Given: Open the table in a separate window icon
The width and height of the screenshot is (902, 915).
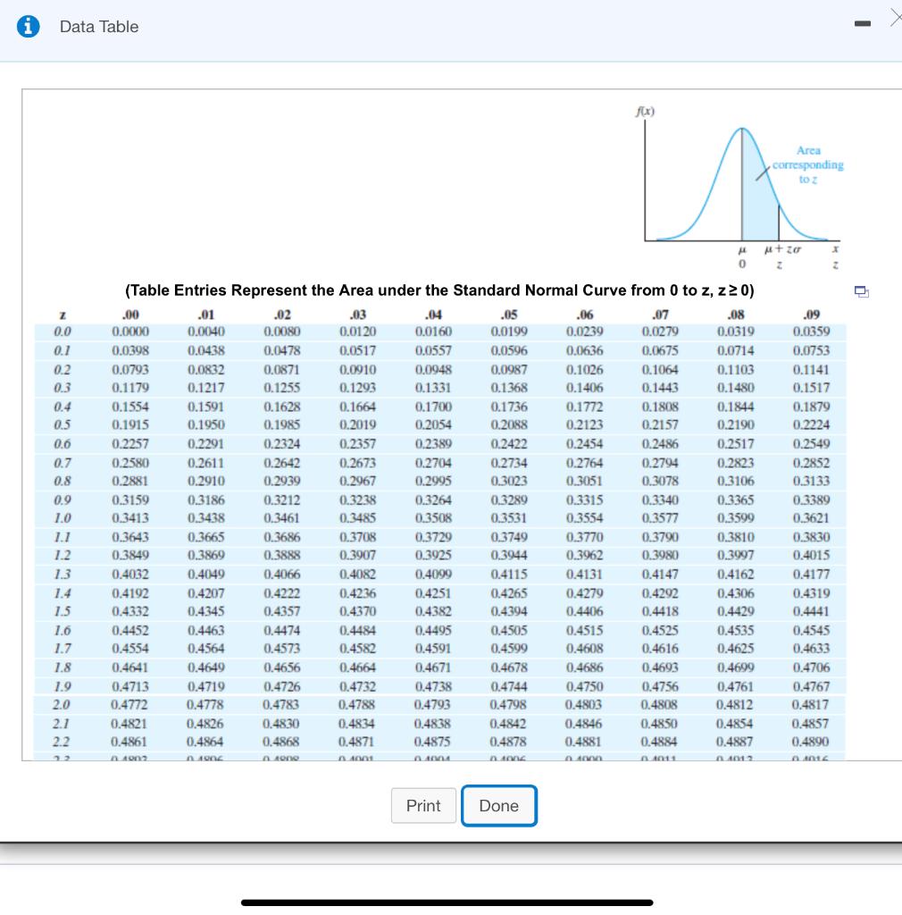Looking at the screenshot, I should tap(861, 292).
